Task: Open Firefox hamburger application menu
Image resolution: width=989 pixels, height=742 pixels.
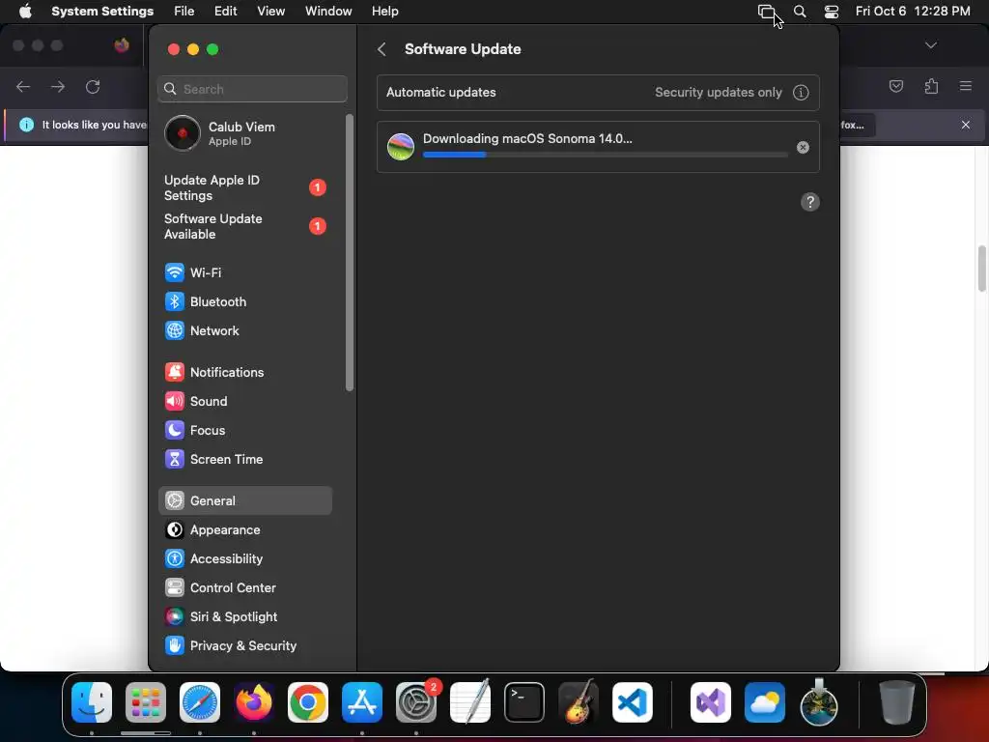Action: pyautogui.click(x=965, y=86)
